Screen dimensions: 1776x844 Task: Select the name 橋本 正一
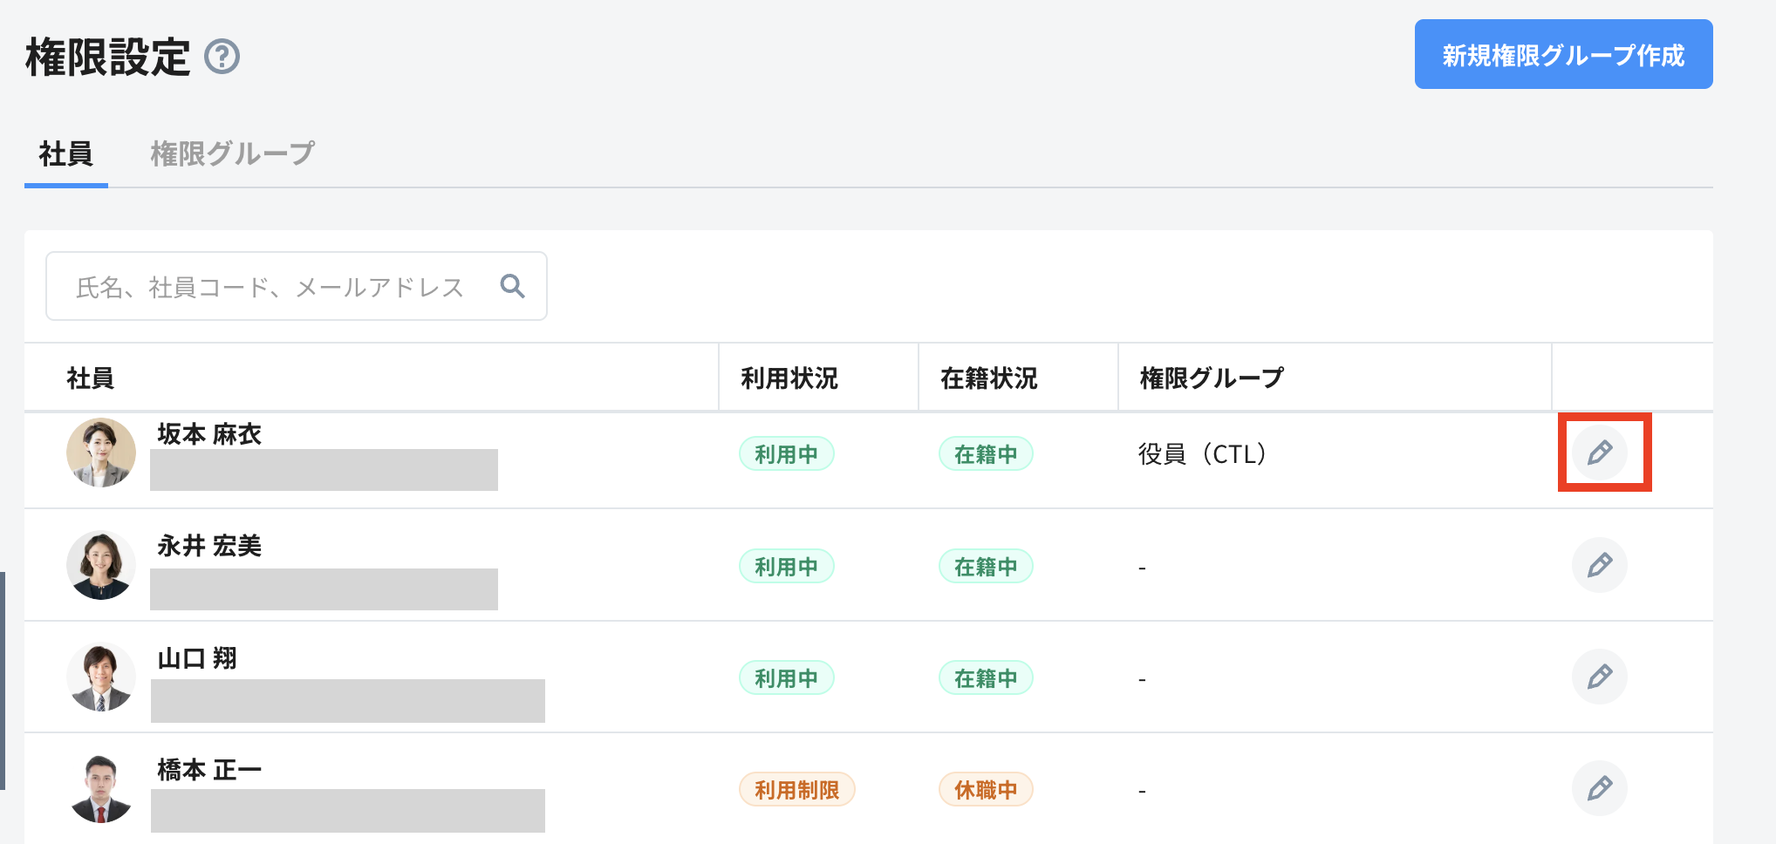point(209,770)
